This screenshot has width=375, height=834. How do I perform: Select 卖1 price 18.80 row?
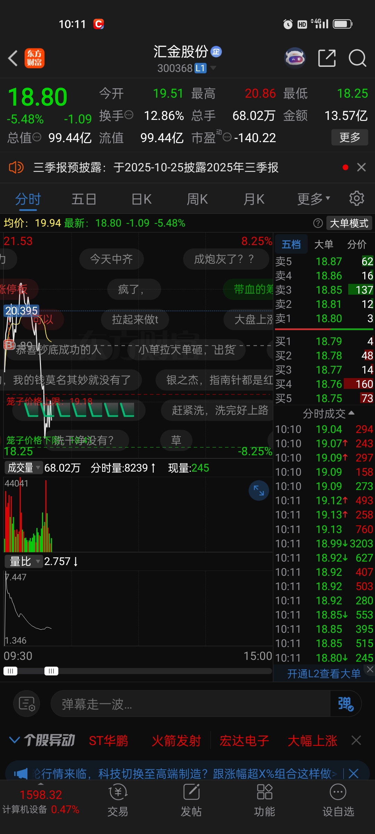(x=324, y=318)
